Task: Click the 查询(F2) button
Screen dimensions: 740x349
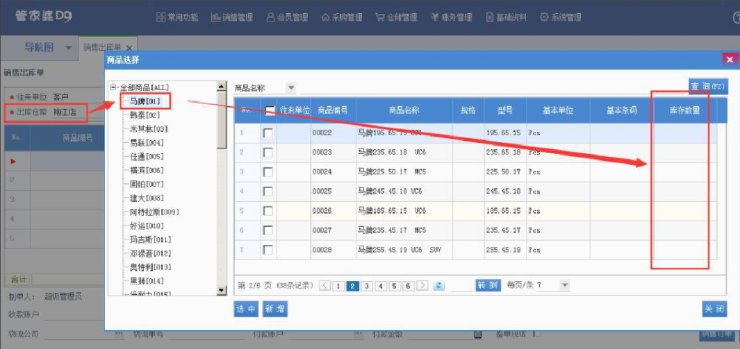Action: coord(708,87)
